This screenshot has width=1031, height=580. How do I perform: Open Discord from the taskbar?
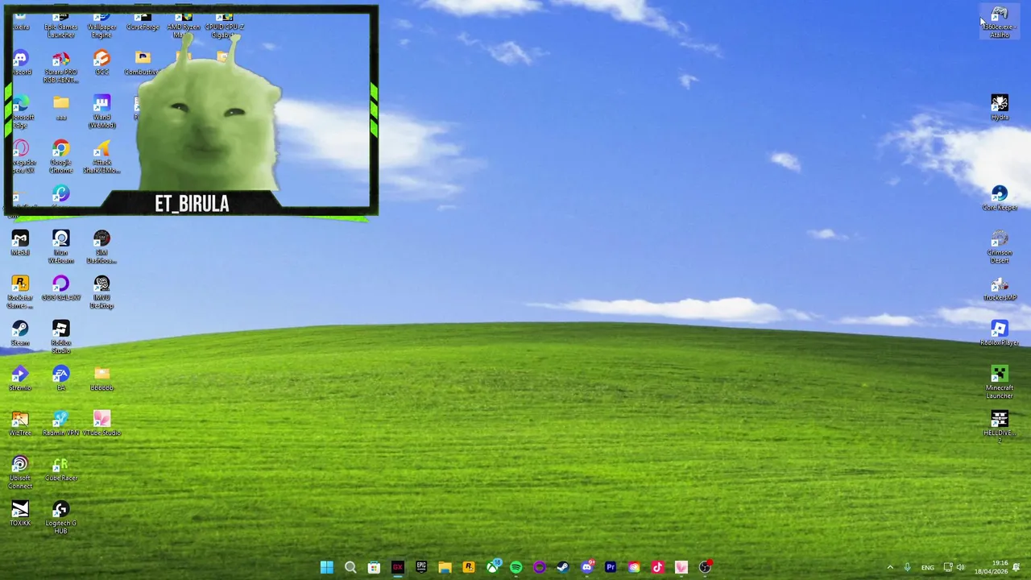(x=587, y=567)
